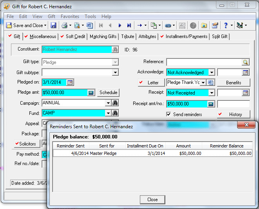The height and width of the screenshot is (209, 259).
Task: Click the Schedule button
Action: point(109,93)
